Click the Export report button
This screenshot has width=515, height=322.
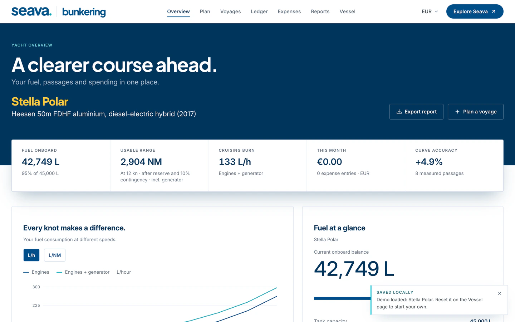(x=416, y=112)
